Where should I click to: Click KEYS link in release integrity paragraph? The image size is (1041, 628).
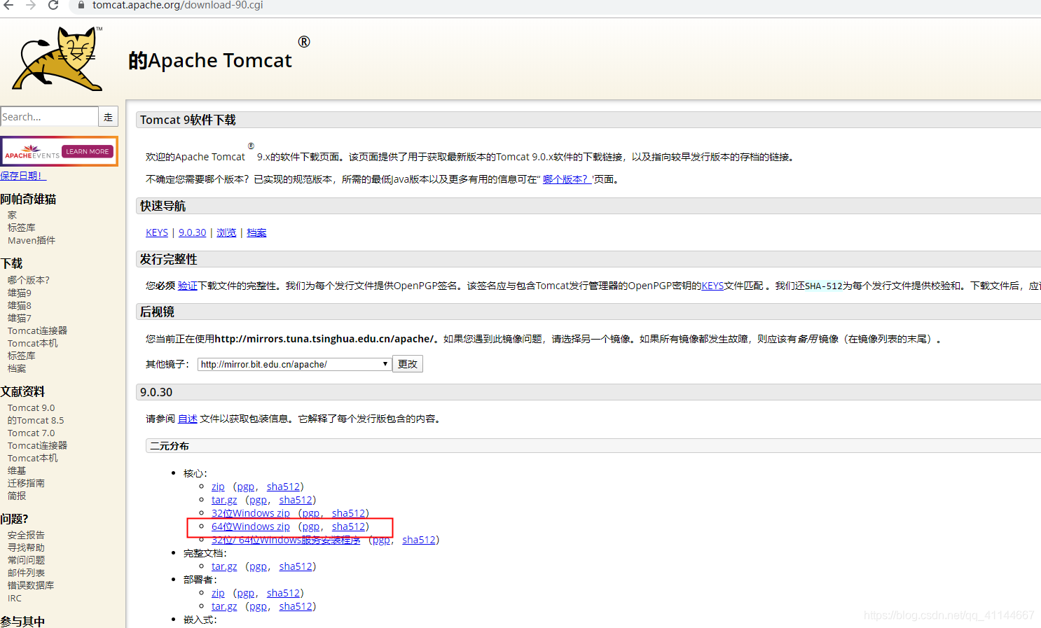pos(712,286)
